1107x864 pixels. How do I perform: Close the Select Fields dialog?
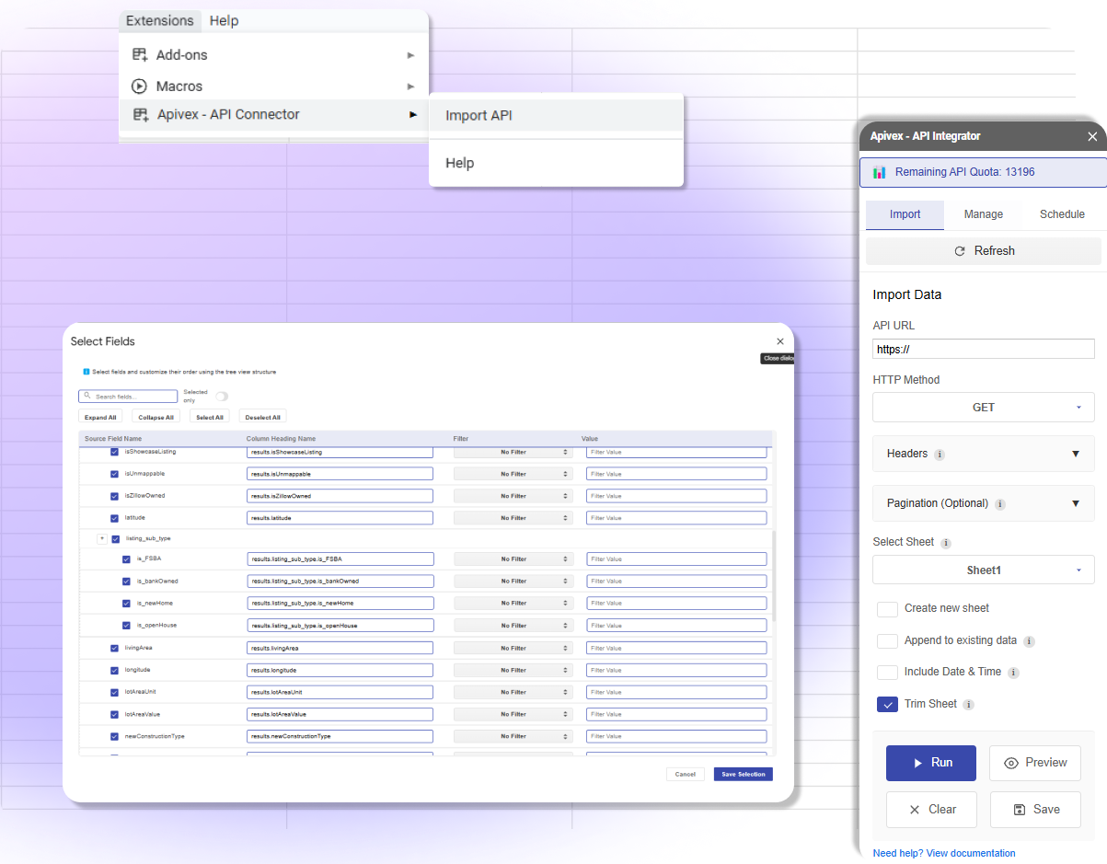[780, 341]
